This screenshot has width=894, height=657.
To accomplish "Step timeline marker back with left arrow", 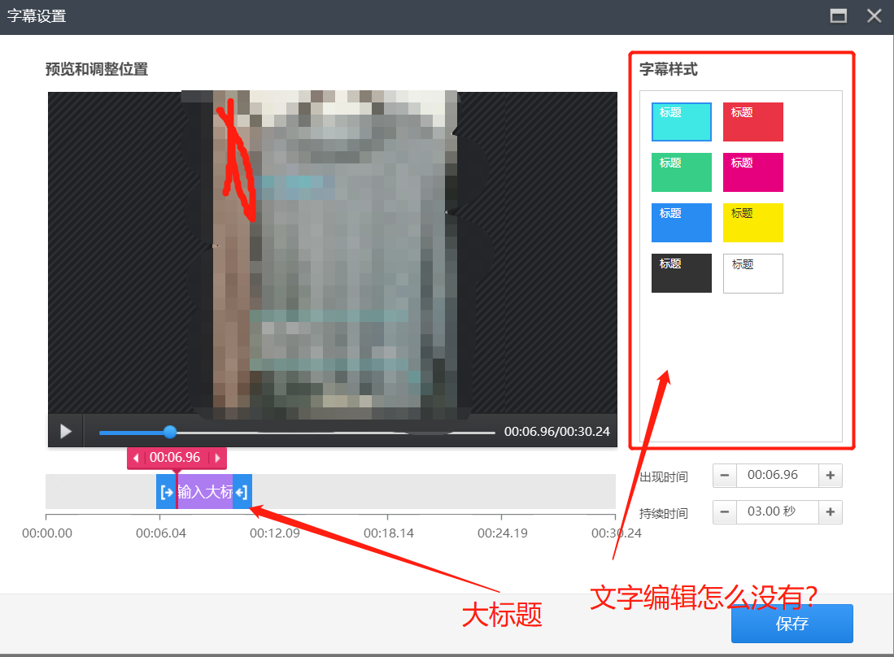I will pos(137,458).
